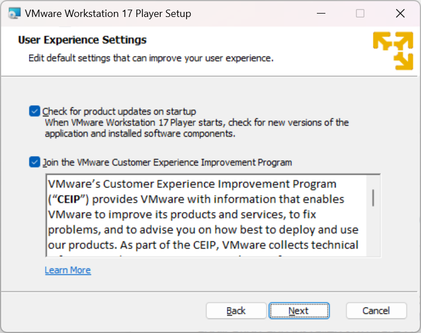Uncheck Check for product updates on startup
The image size is (421, 333).
point(35,111)
